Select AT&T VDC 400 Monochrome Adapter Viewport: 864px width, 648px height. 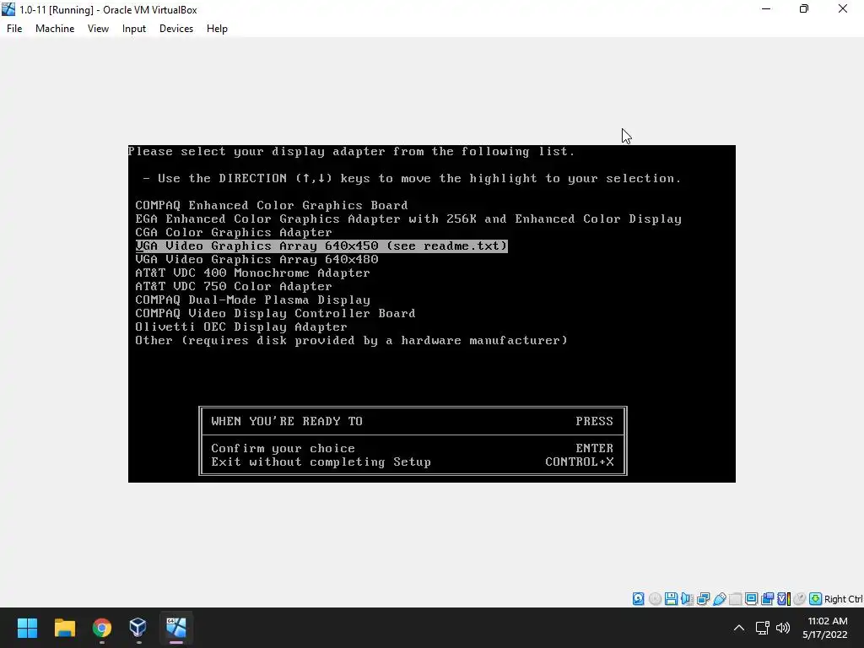click(252, 273)
